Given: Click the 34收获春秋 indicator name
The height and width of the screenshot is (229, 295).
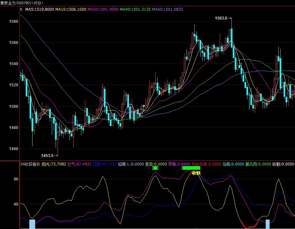Looking at the screenshot, I should [30, 164].
